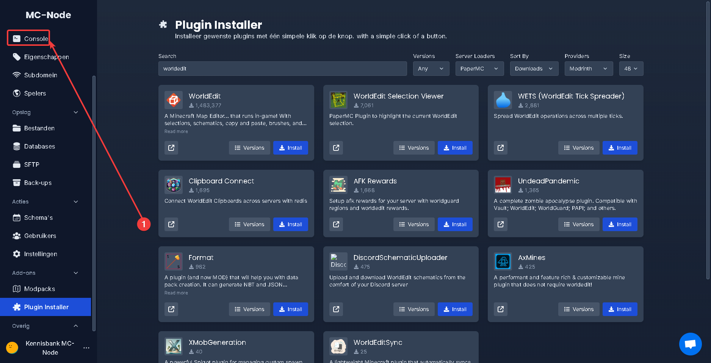Collapse the Add-ons section
Screen dimensions: 711x363
click(76, 273)
